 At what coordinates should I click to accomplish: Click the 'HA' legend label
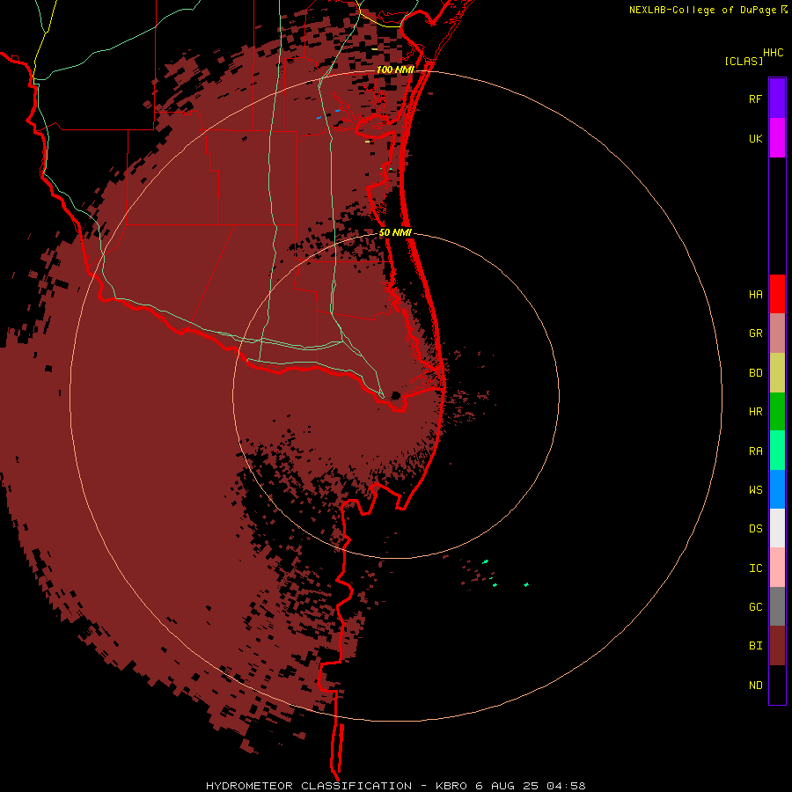tap(755, 295)
